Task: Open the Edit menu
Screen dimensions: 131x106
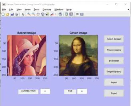Action: (11, 10)
